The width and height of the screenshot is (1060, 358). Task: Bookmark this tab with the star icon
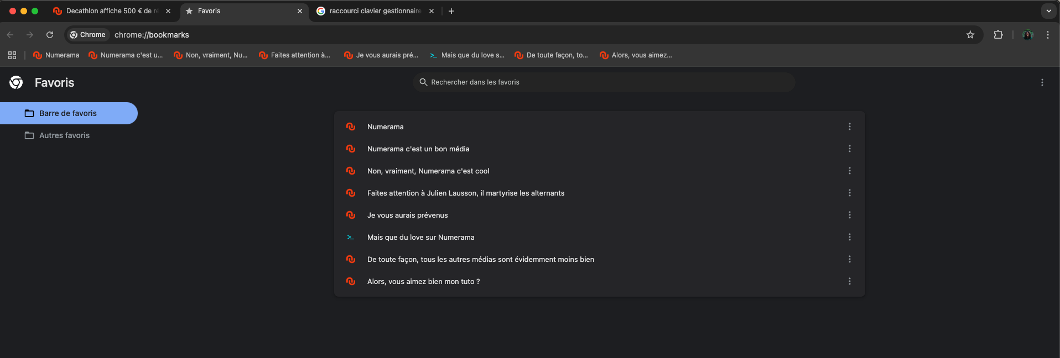click(x=970, y=35)
